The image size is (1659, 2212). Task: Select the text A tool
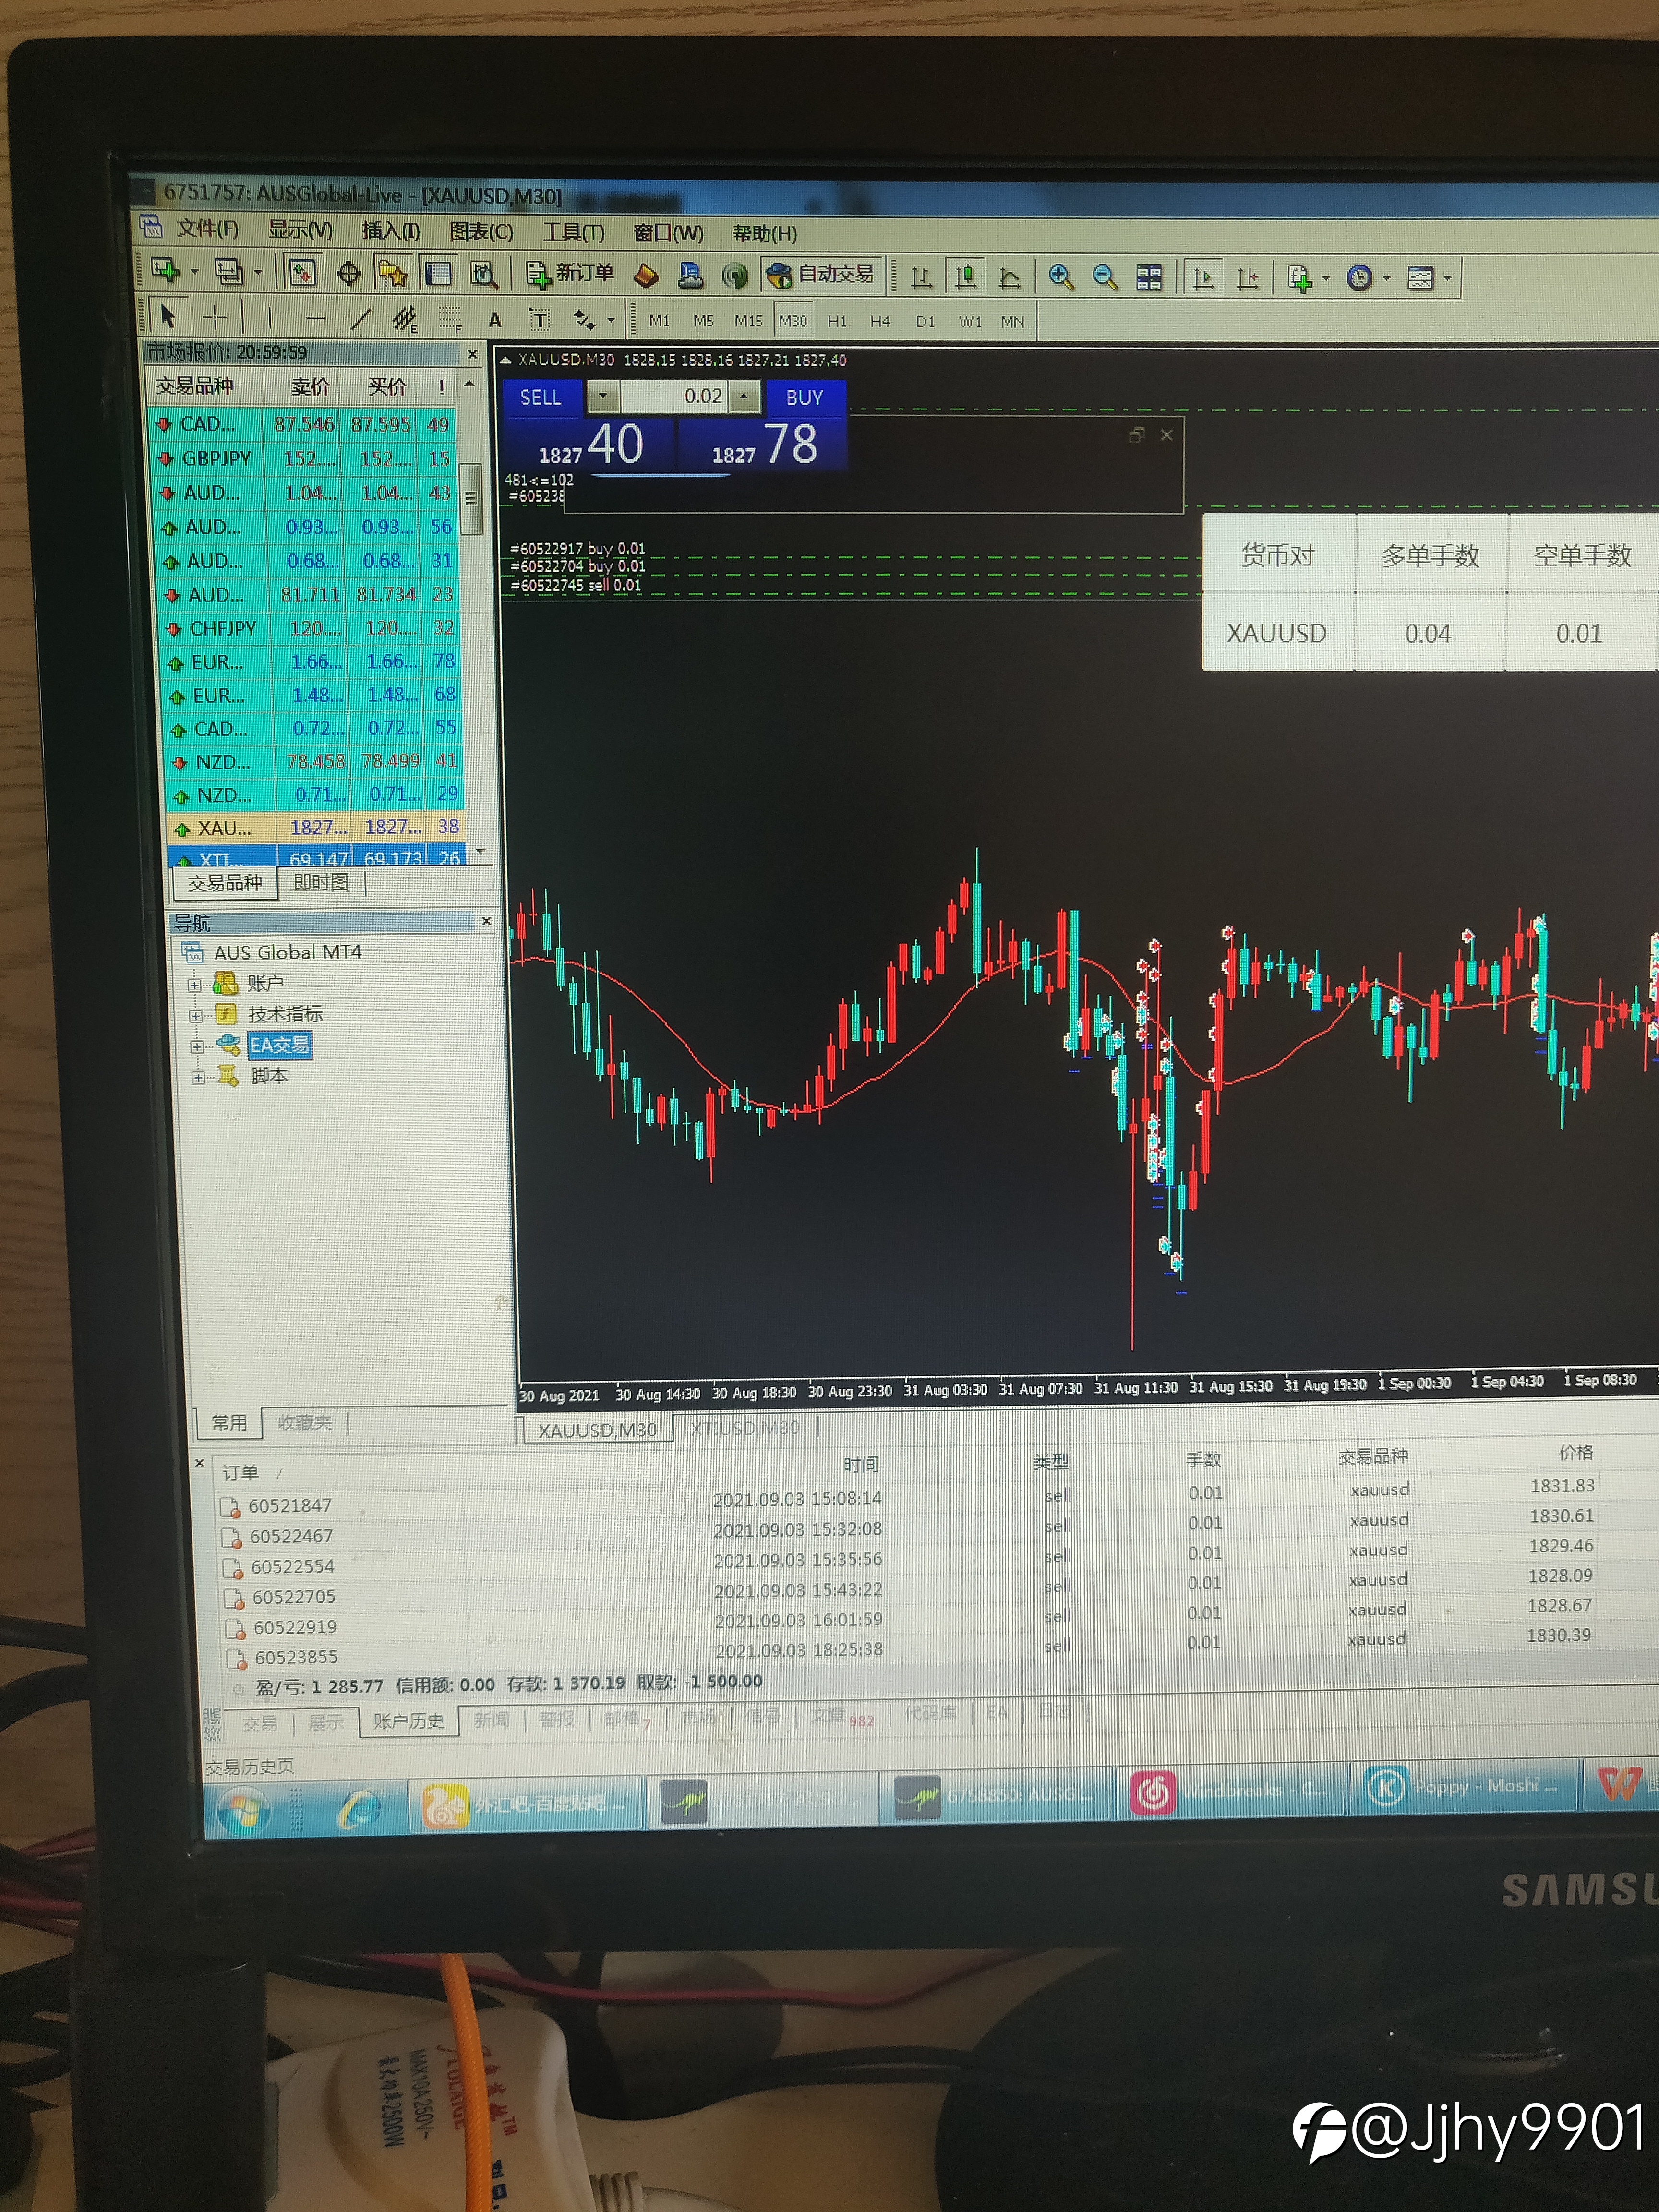point(495,320)
